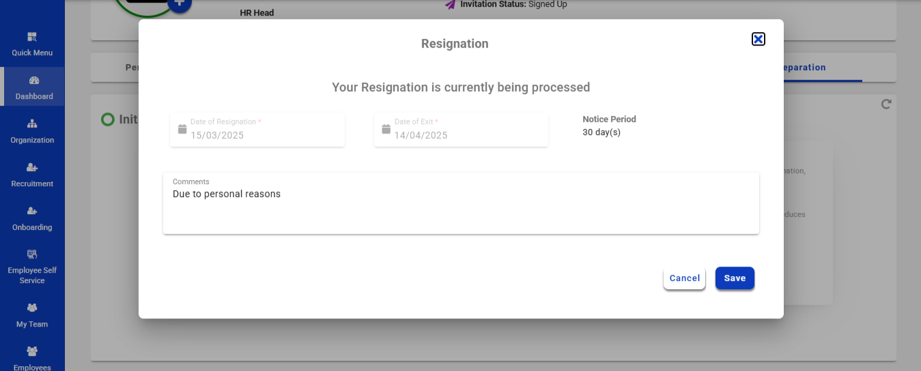Viewport: 921px width, 371px height.
Task: Open the Recruitment sidebar icon
Action: point(32,168)
